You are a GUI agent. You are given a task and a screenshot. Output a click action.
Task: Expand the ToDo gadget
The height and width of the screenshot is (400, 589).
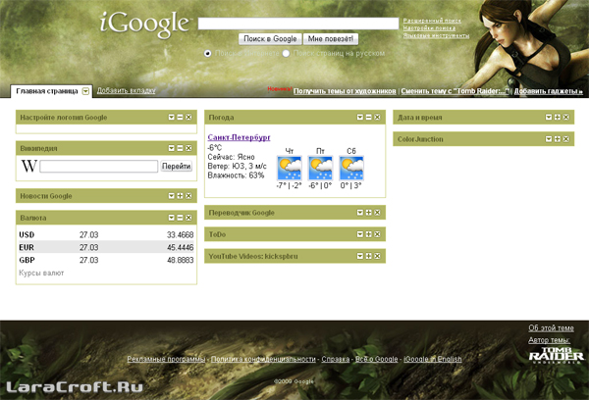click(368, 234)
